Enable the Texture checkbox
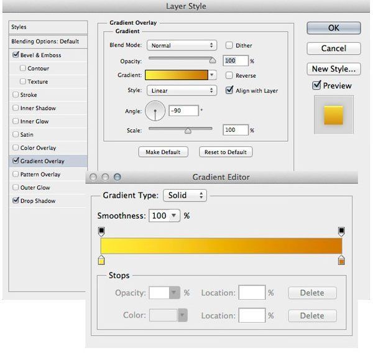Viewport: 373px width, 360px height. pyautogui.click(x=23, y=81)
